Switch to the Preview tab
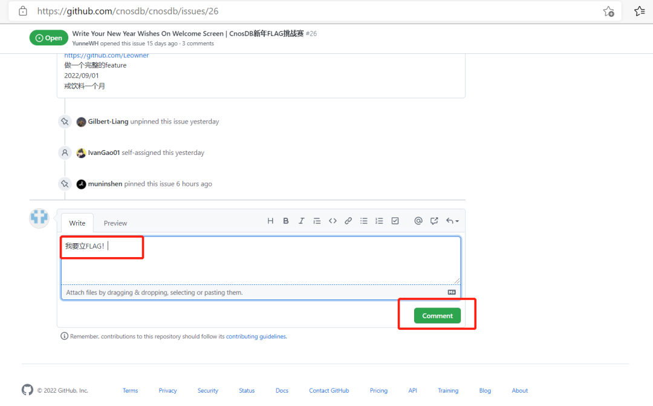 (x=115, y=223)
